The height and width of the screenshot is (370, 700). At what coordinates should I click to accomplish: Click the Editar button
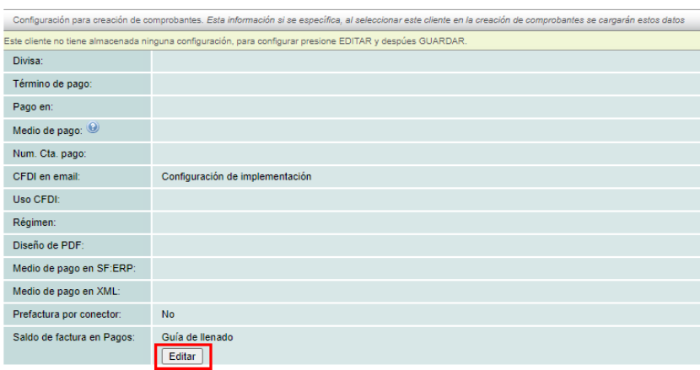tap(182, 357)
